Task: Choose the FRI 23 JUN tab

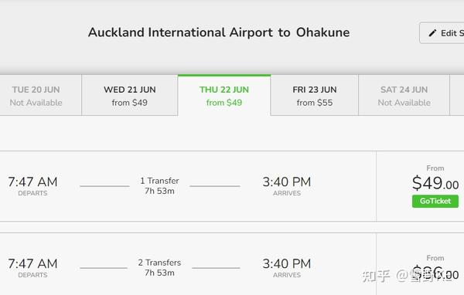Action: [315, 96]
